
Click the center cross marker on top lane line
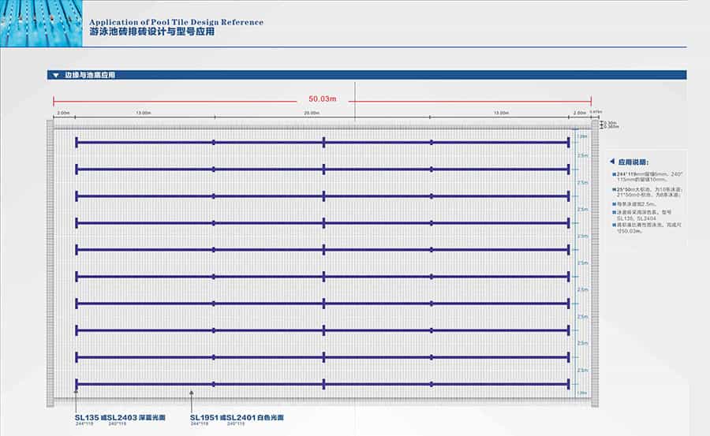323,142
